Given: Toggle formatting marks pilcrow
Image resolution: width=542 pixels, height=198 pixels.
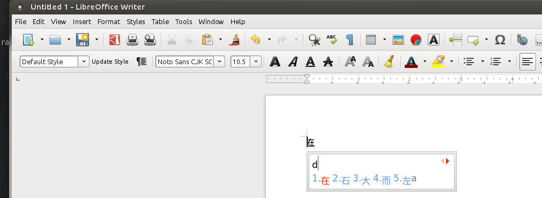Looking at the screenshot, I should tap(350, 40).
